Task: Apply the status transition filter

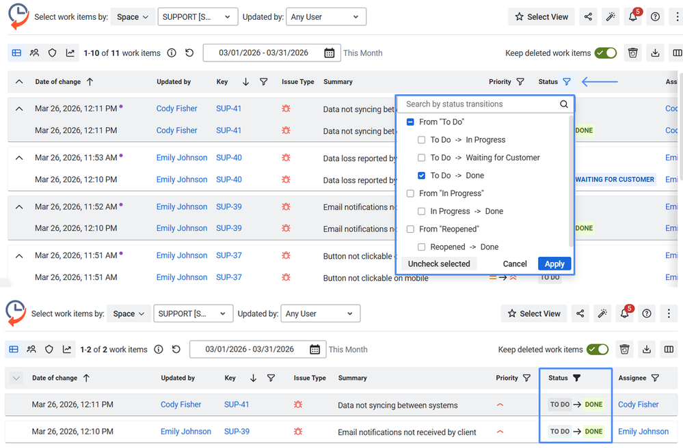Action: click(554, 264)
